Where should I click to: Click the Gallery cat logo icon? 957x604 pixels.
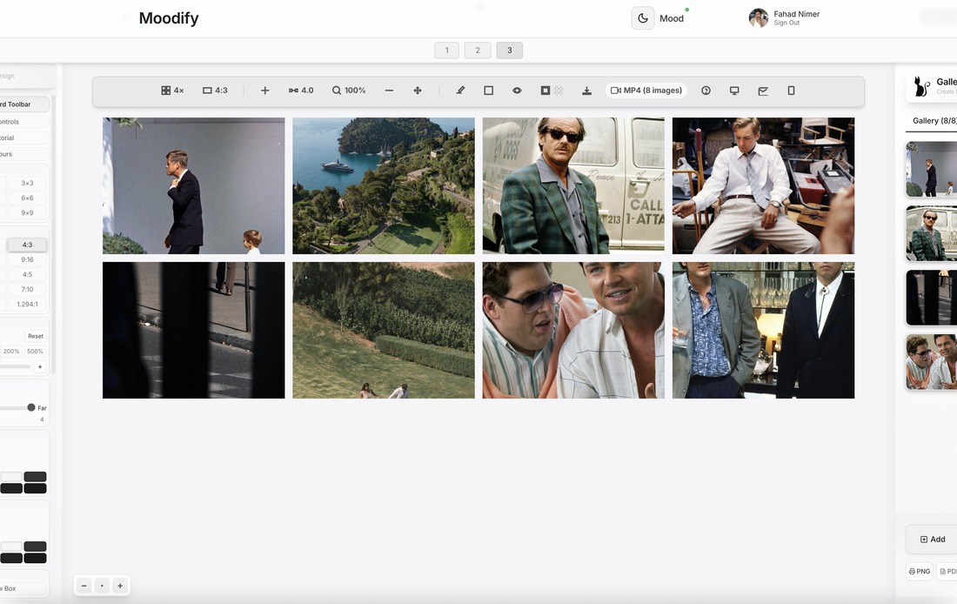coord(921,86)
